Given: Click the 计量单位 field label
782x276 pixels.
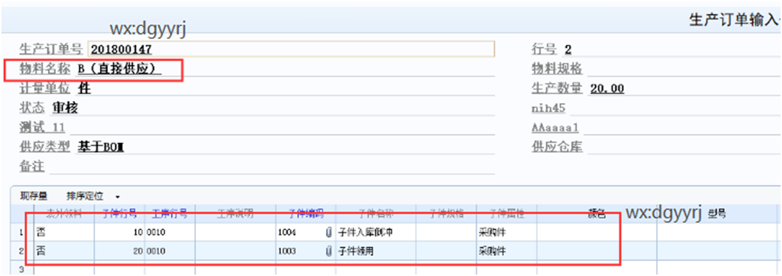Looking at the screenshot, I should click(x=45, y=89).
